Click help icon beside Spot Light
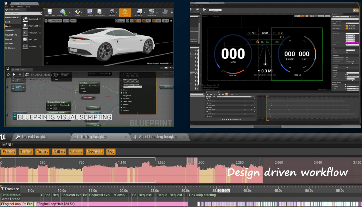This screenshot has width=362, height=207. [40, 33]
